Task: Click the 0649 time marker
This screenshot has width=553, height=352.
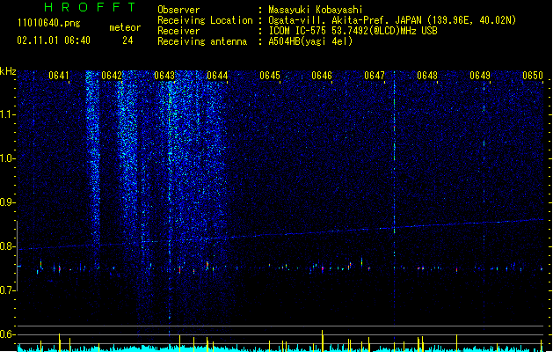Action: pyautogui.click(x=480, y=76)
